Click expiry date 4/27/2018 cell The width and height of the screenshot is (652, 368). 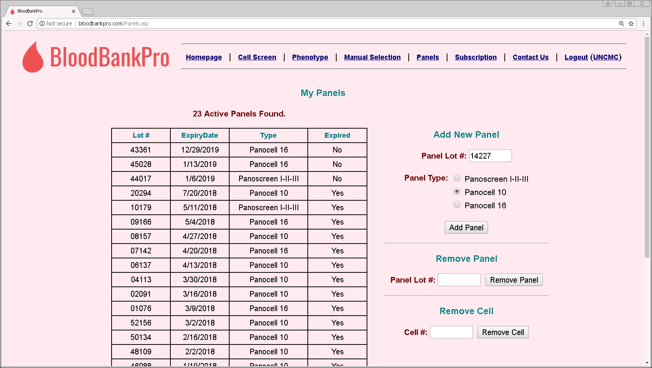[200, 236]
